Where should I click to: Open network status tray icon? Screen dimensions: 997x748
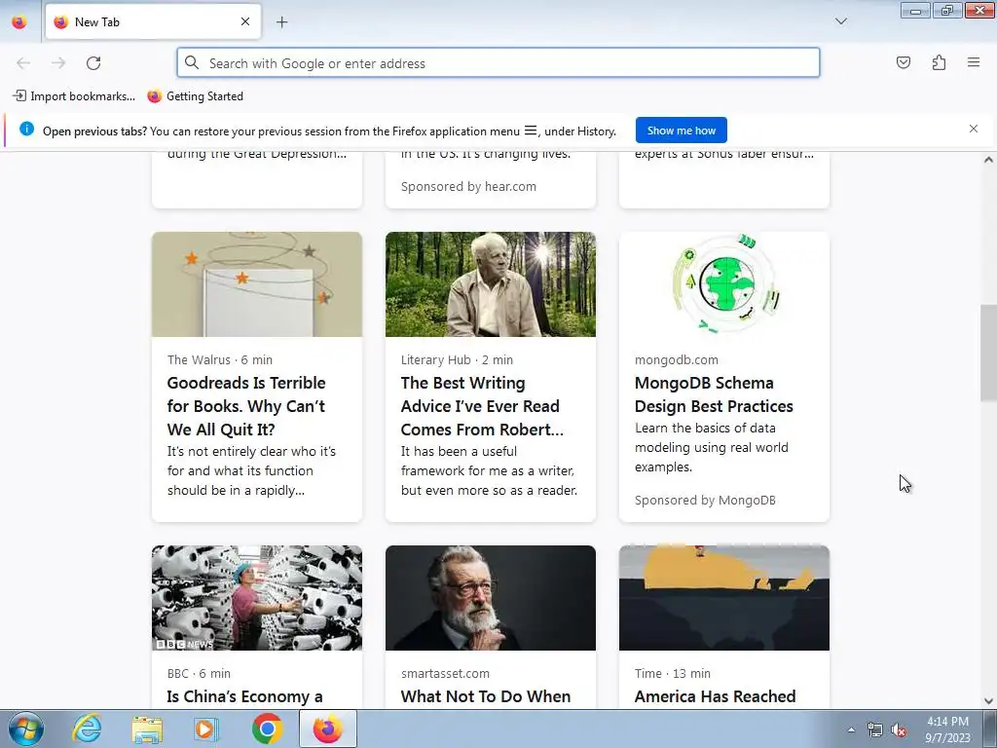point(875,730)
